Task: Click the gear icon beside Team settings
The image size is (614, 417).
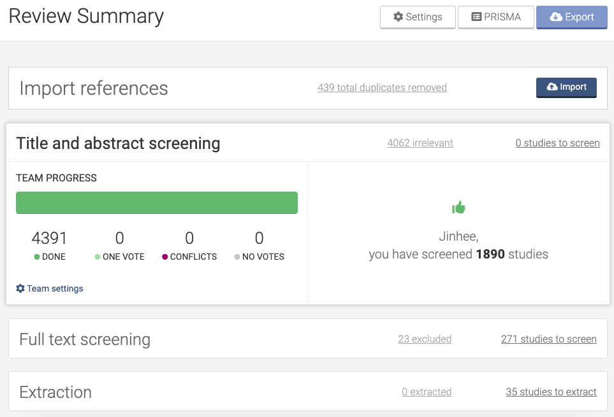Action: pos(20,288)
